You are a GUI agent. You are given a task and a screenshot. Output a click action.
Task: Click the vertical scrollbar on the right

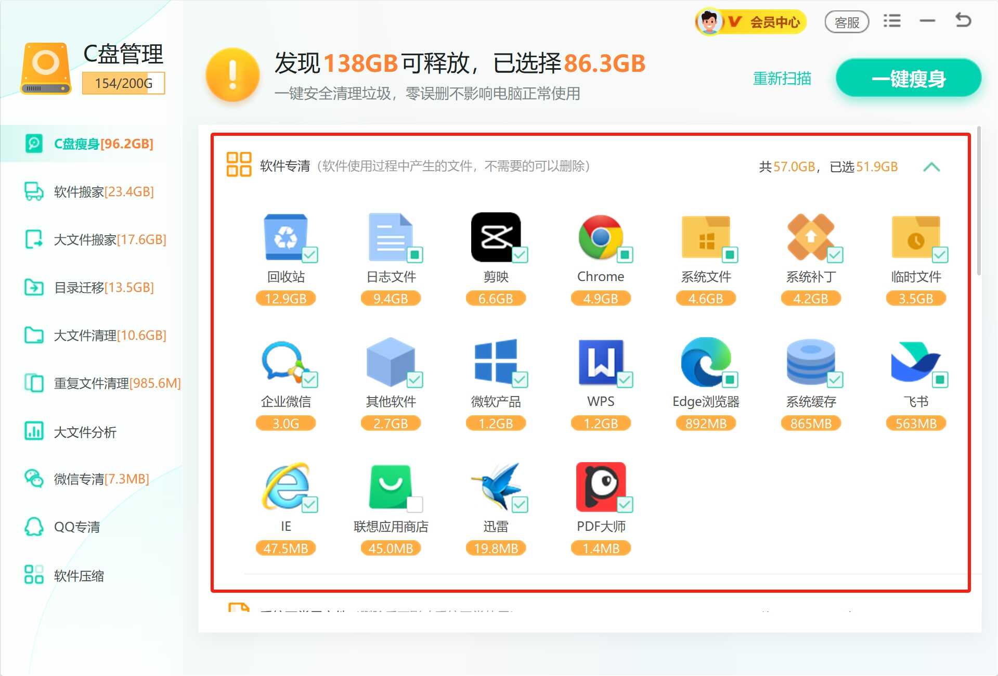[x=979, y=201]
